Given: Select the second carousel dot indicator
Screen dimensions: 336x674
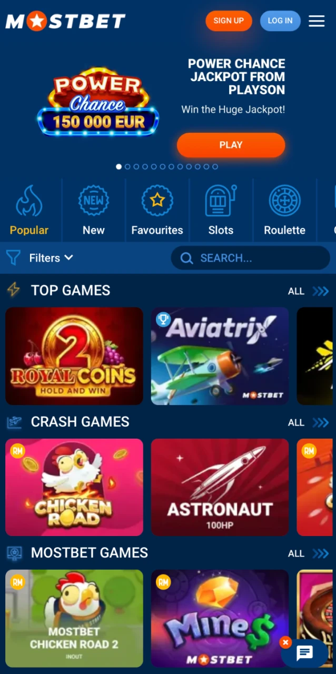Looking at the screenshot, I should point(127,166).
